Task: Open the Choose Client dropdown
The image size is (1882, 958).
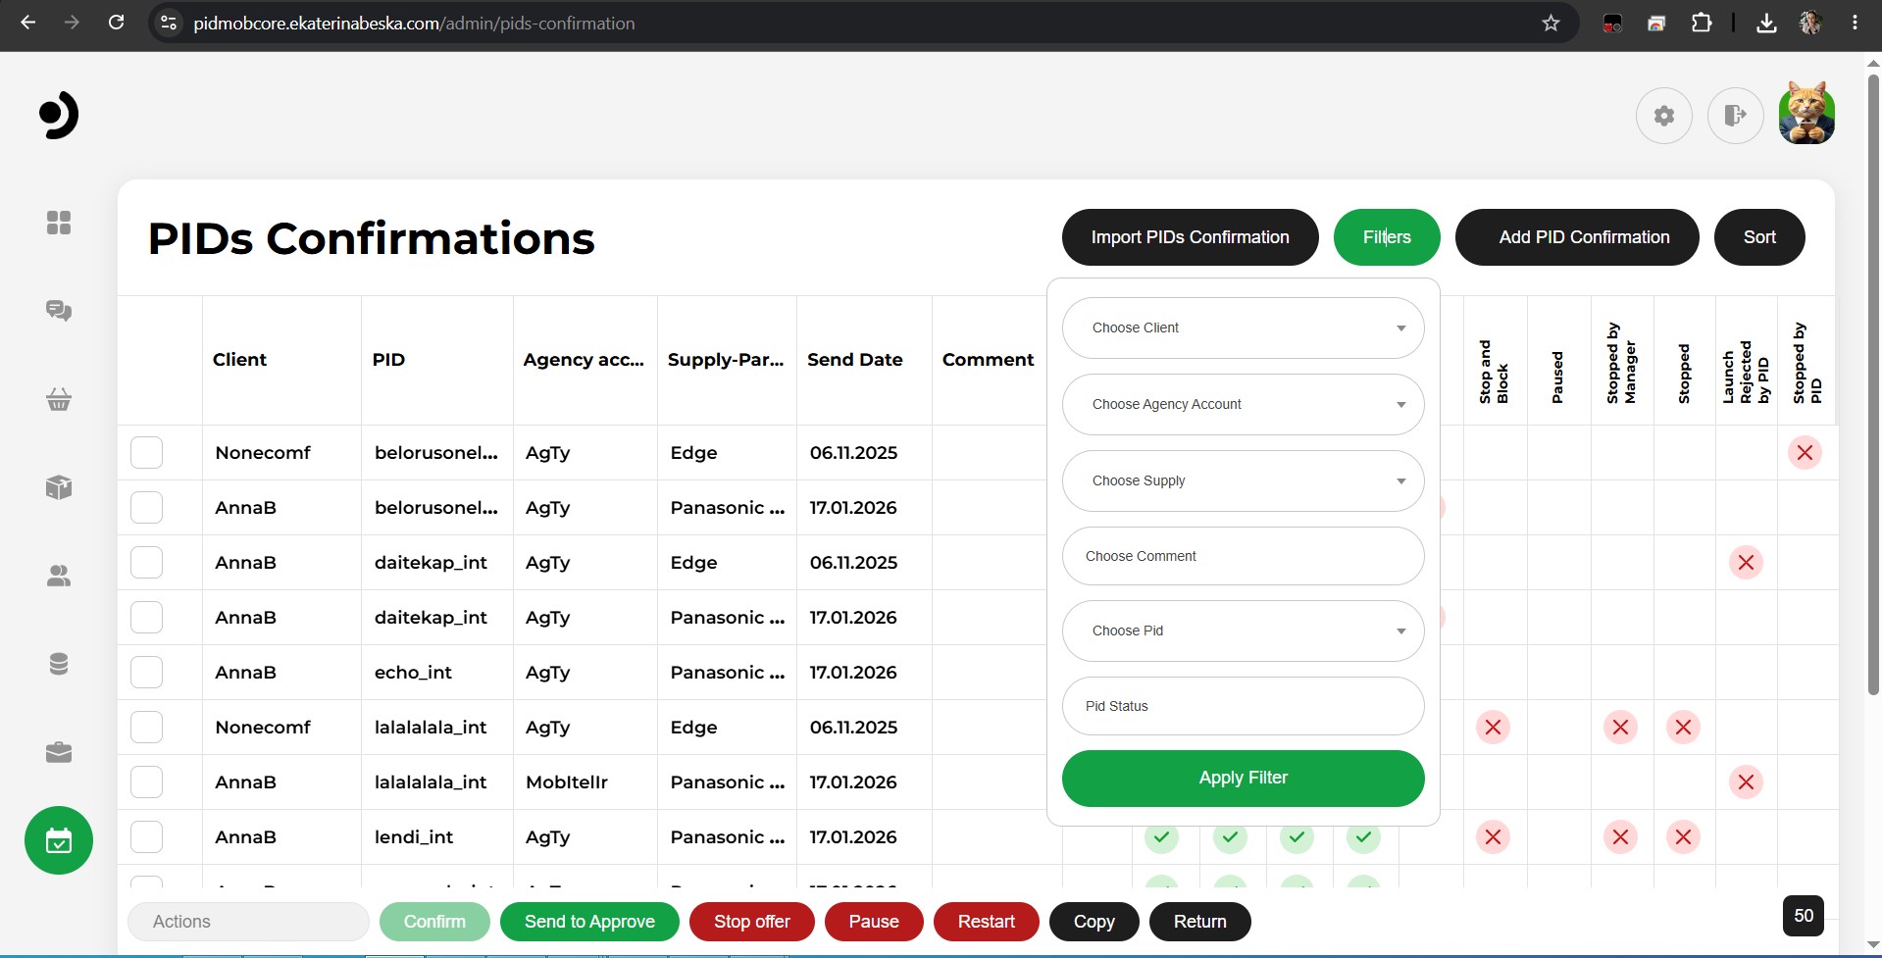Action: click(x=1243, y=328)
